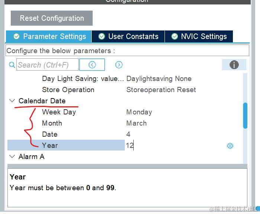The width and height of the screenshot is (260, 214).
Task: Open the Week Day value Monday
Action: 139,112
